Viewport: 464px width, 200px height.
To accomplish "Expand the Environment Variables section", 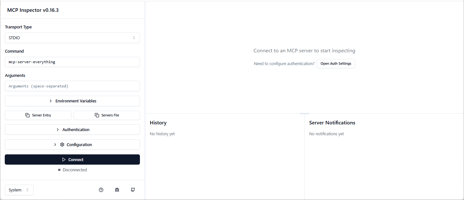I will coord(72,101).
